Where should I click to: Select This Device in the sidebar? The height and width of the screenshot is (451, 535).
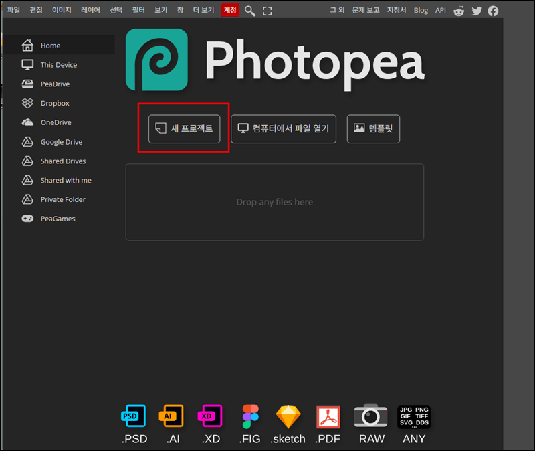(60, 64)
